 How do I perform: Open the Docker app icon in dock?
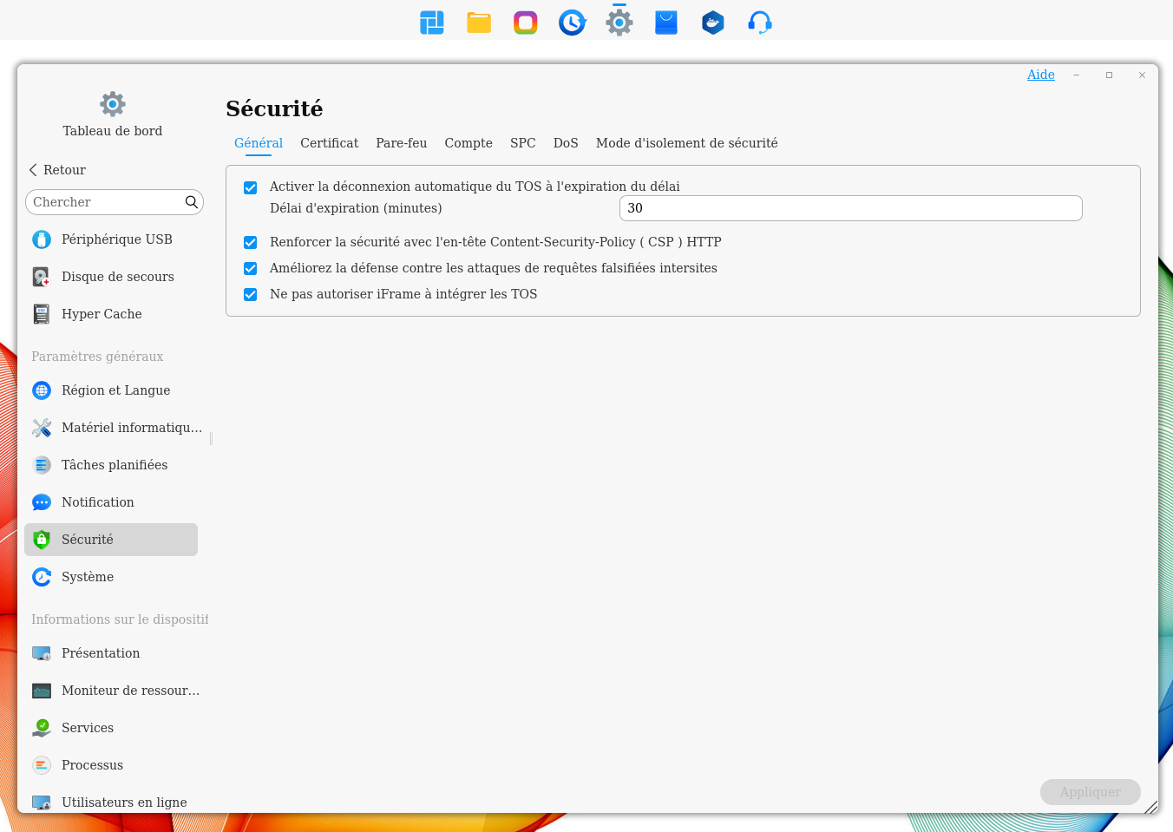(x=712, y=23)
